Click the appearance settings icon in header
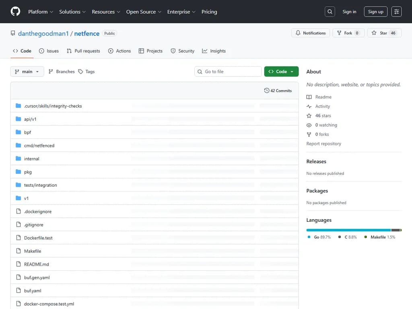This screenshot has height=309, width=412. pyautogui.click(x=396, y=12)
